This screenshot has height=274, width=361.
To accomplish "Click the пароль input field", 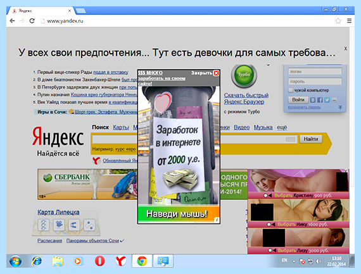I will (315, 82).
